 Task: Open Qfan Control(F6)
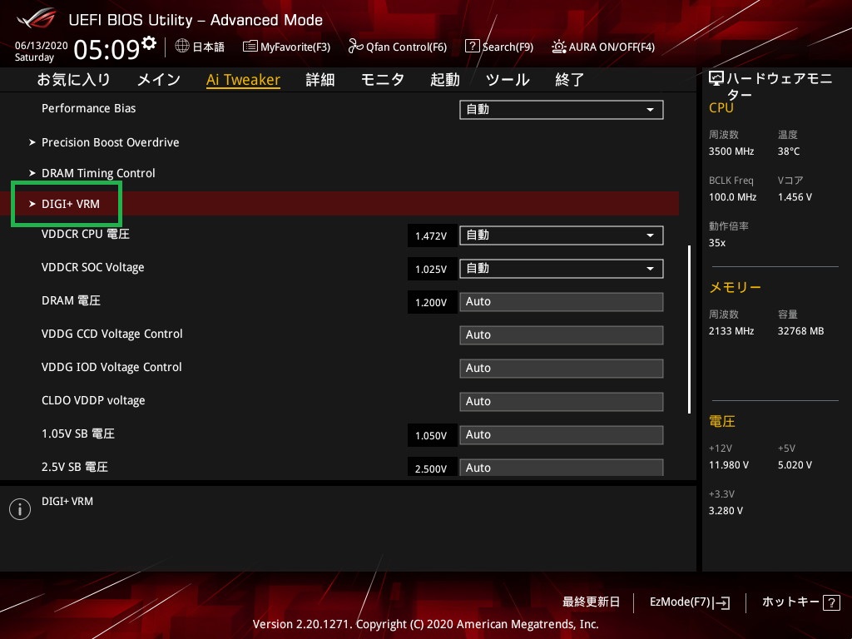point(398,47)
